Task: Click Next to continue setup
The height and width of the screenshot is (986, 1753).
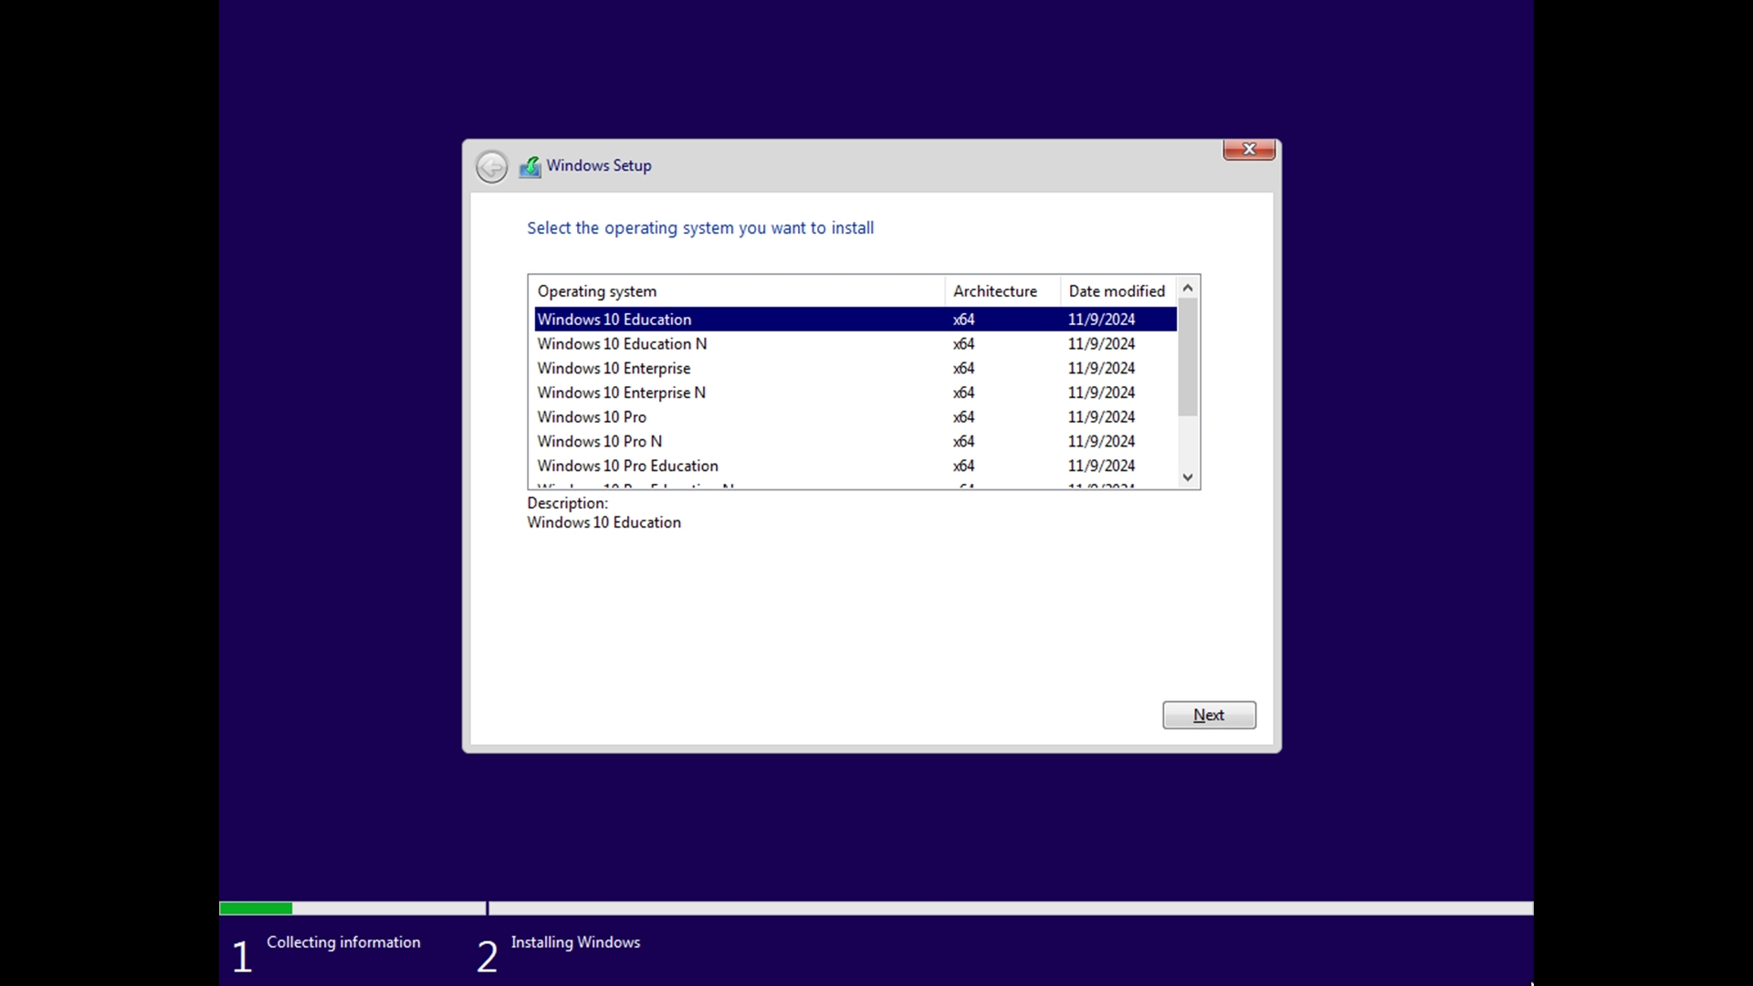Action: tap(1209, 715)
